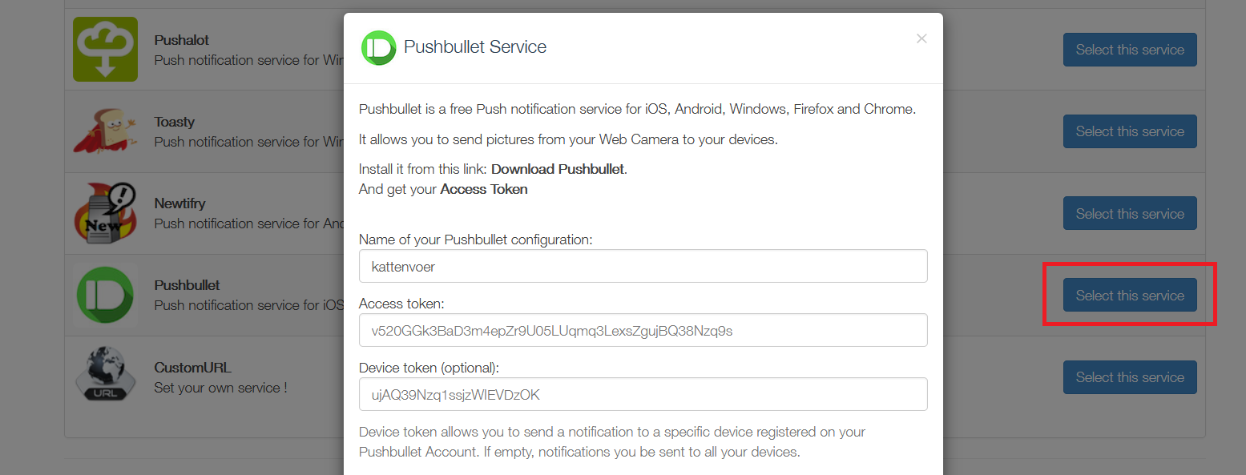Select this service for Pushalot
This screenshot has height=475, width=1246.
point(1130,49)
